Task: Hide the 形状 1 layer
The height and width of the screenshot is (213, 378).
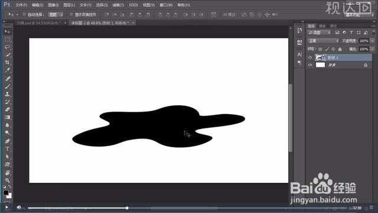Action: (310, 57)
